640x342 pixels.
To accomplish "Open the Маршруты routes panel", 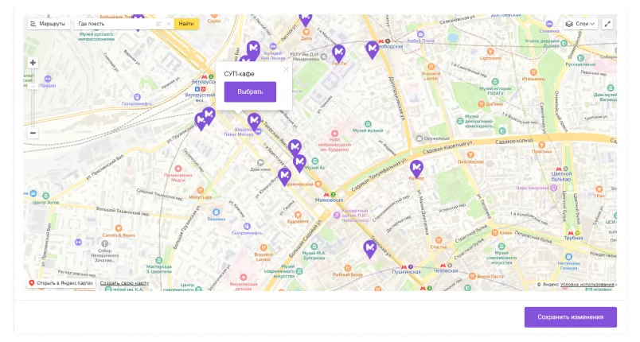I will 48,24.
